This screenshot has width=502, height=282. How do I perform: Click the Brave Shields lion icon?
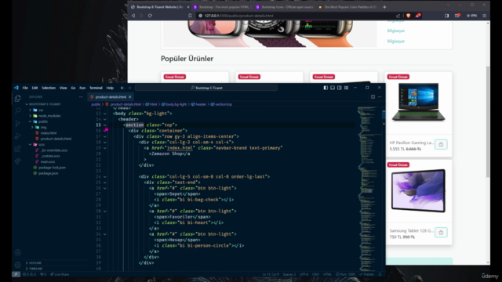tap(408, 16)
